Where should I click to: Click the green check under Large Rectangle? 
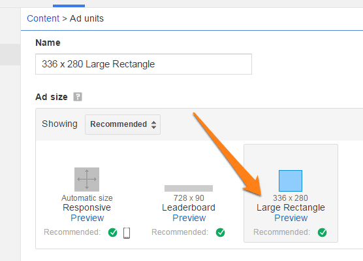pos(323,232)
